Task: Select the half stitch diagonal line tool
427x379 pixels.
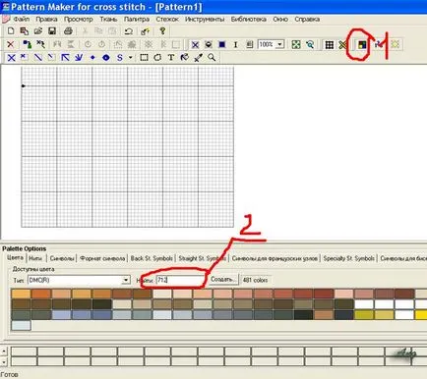Action: point(38,58)
